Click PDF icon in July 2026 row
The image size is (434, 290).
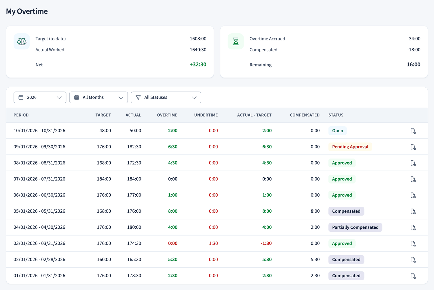coord(413,179)
